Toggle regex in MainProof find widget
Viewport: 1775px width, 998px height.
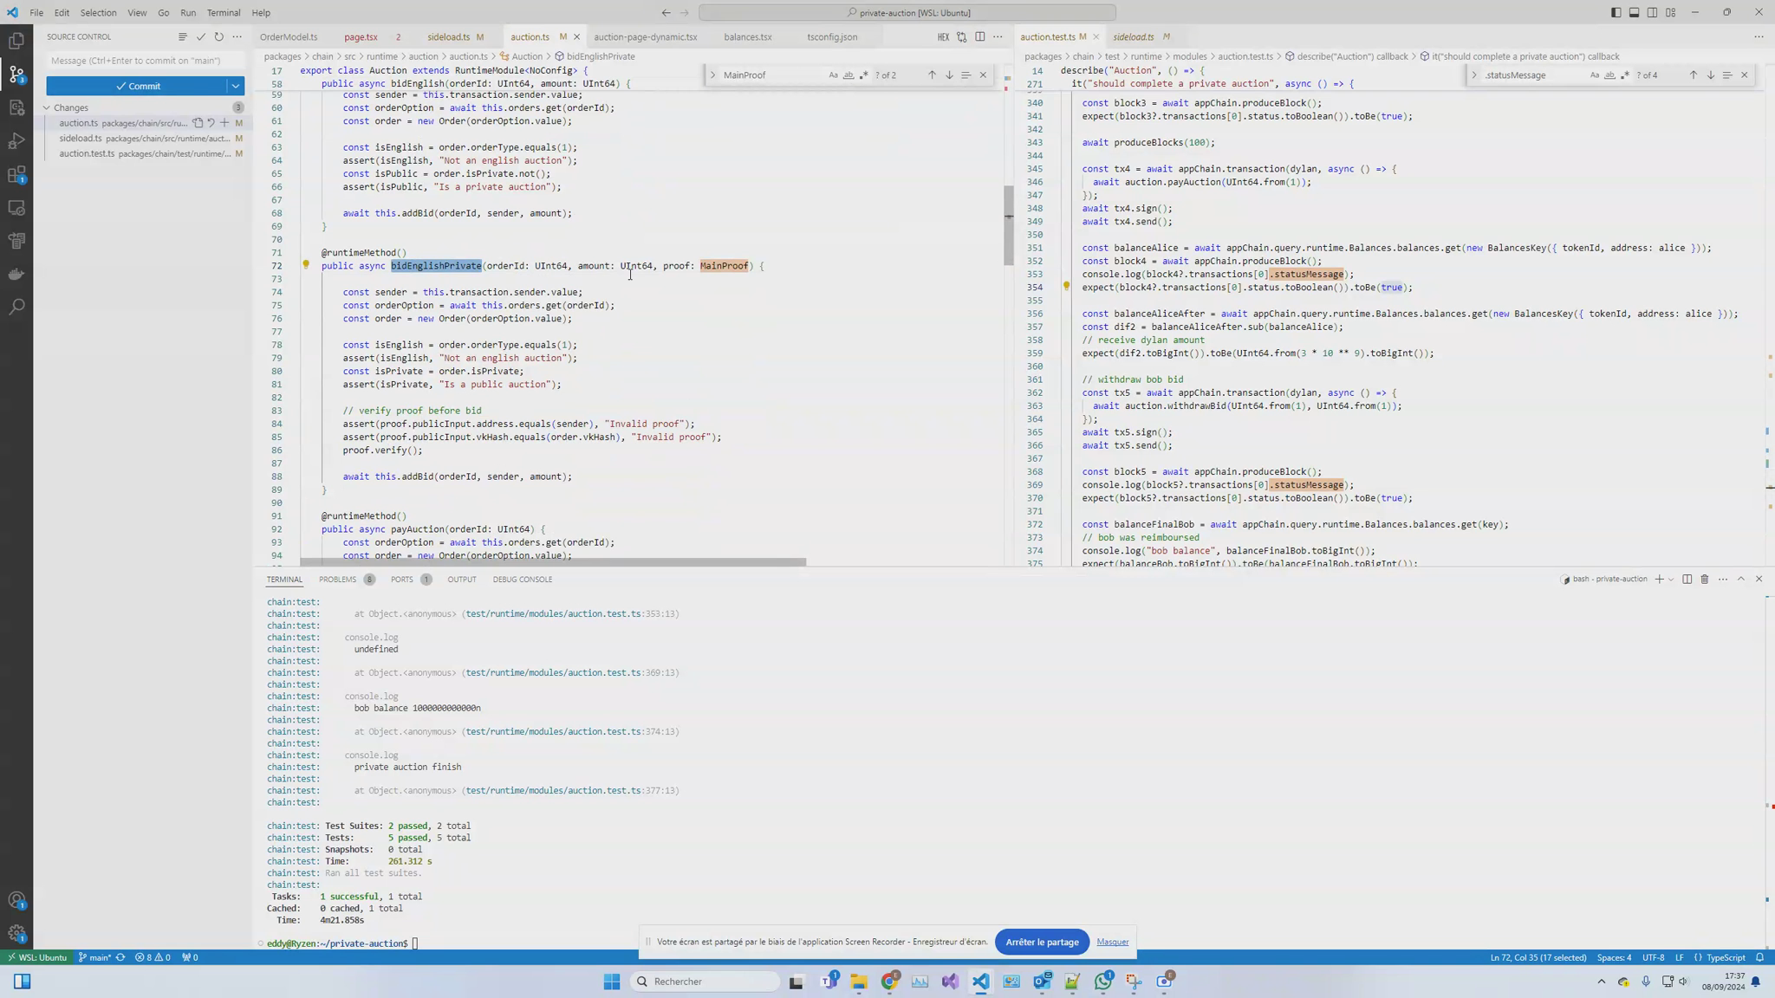tap(863, 75)
